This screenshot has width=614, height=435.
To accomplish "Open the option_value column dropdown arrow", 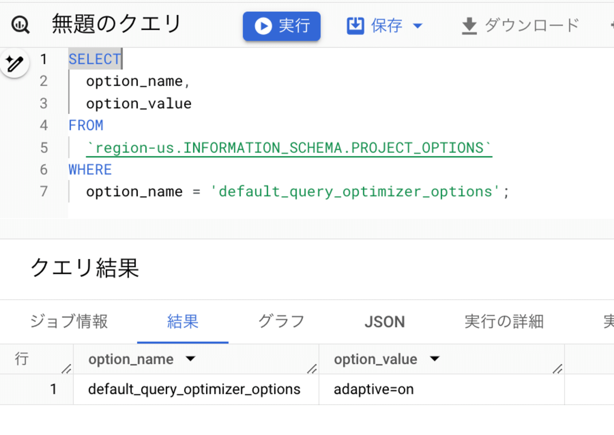I will tap(435, 359).
